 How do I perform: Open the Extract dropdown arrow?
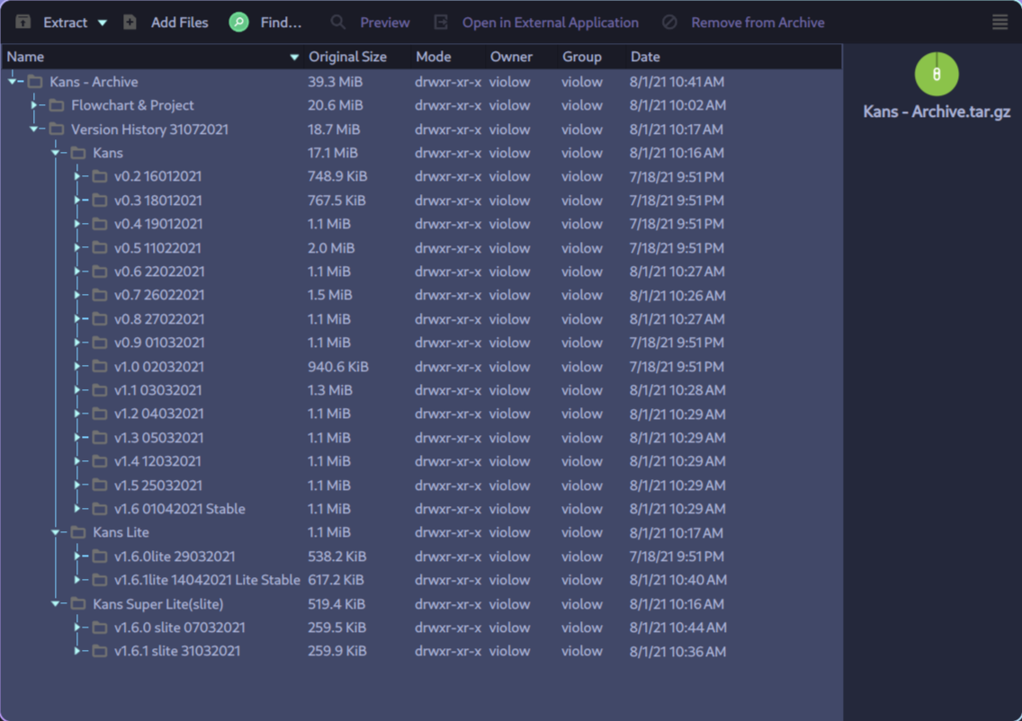(x=103, y=22)
